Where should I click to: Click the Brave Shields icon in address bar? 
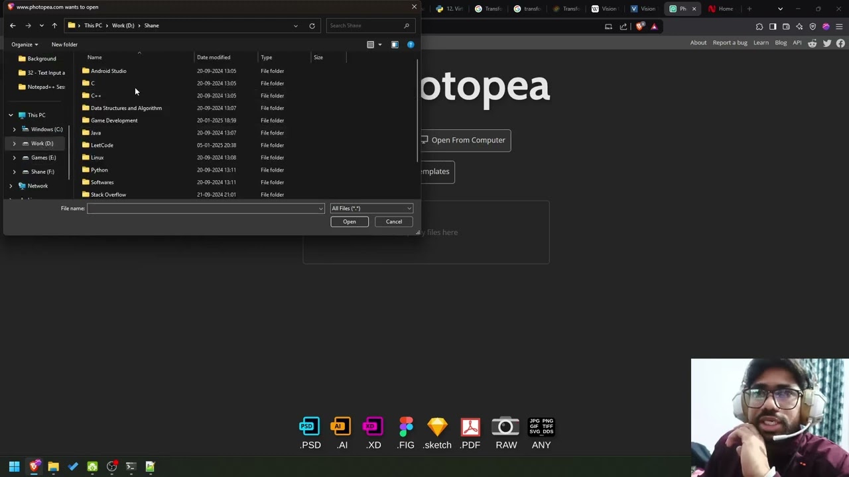coord(639,26)
